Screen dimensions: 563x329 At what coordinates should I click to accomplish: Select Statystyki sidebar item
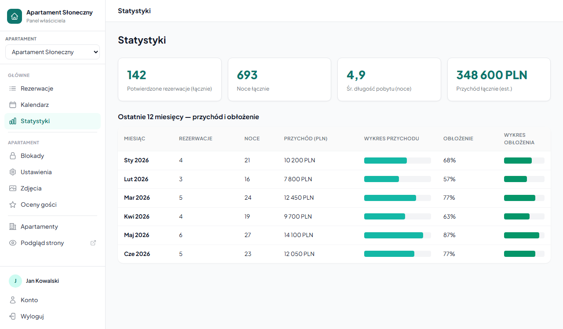tap(53, 121)
